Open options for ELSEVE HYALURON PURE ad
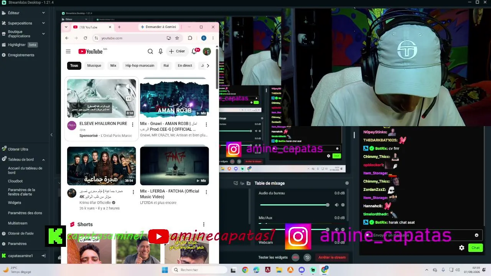The width and height of the screenshot is (491, 276). 133,125
